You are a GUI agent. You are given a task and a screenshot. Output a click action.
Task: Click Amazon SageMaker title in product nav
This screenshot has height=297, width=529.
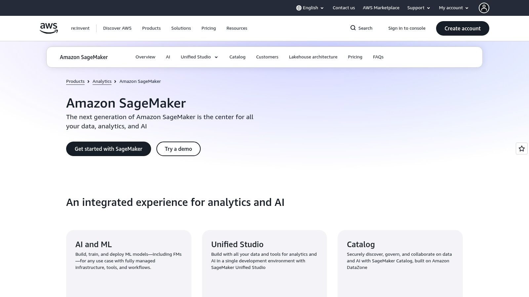(84, 57)
